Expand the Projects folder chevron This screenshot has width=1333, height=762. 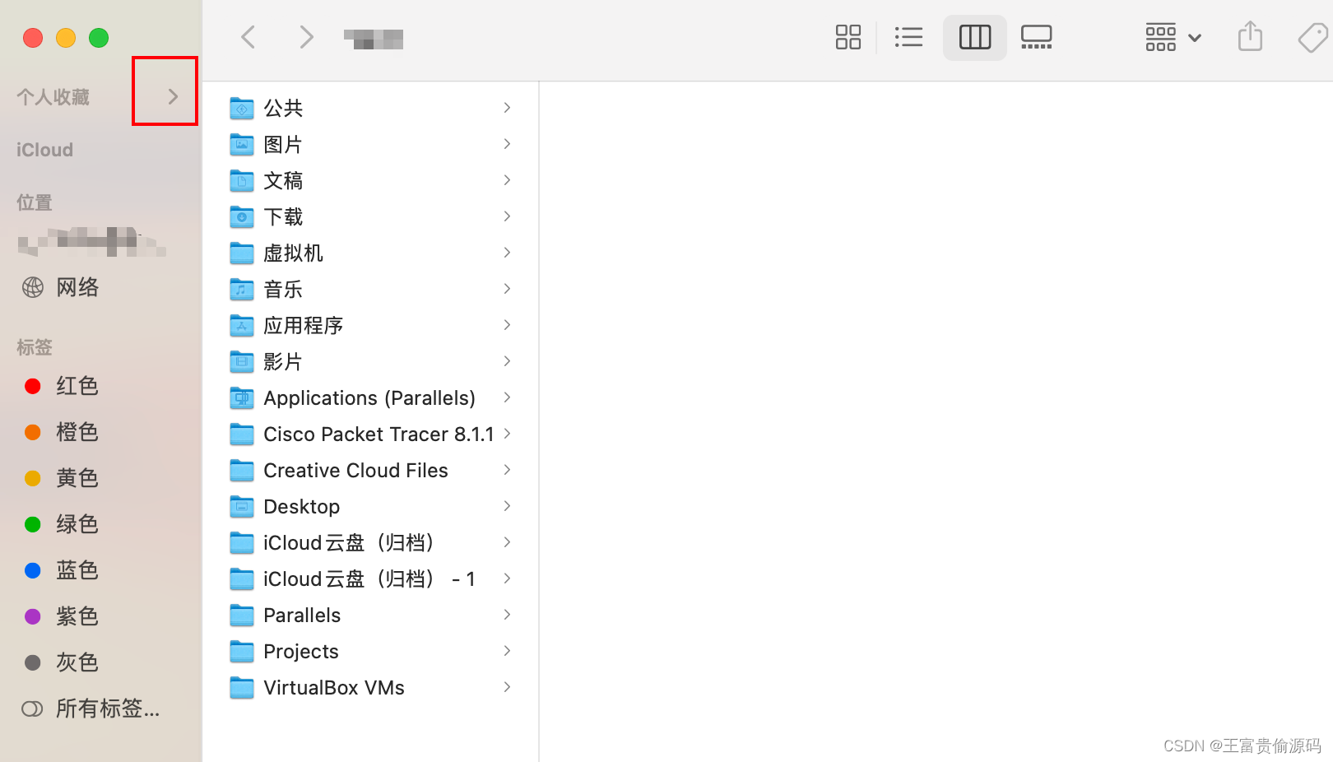click(x=507, y=651)
